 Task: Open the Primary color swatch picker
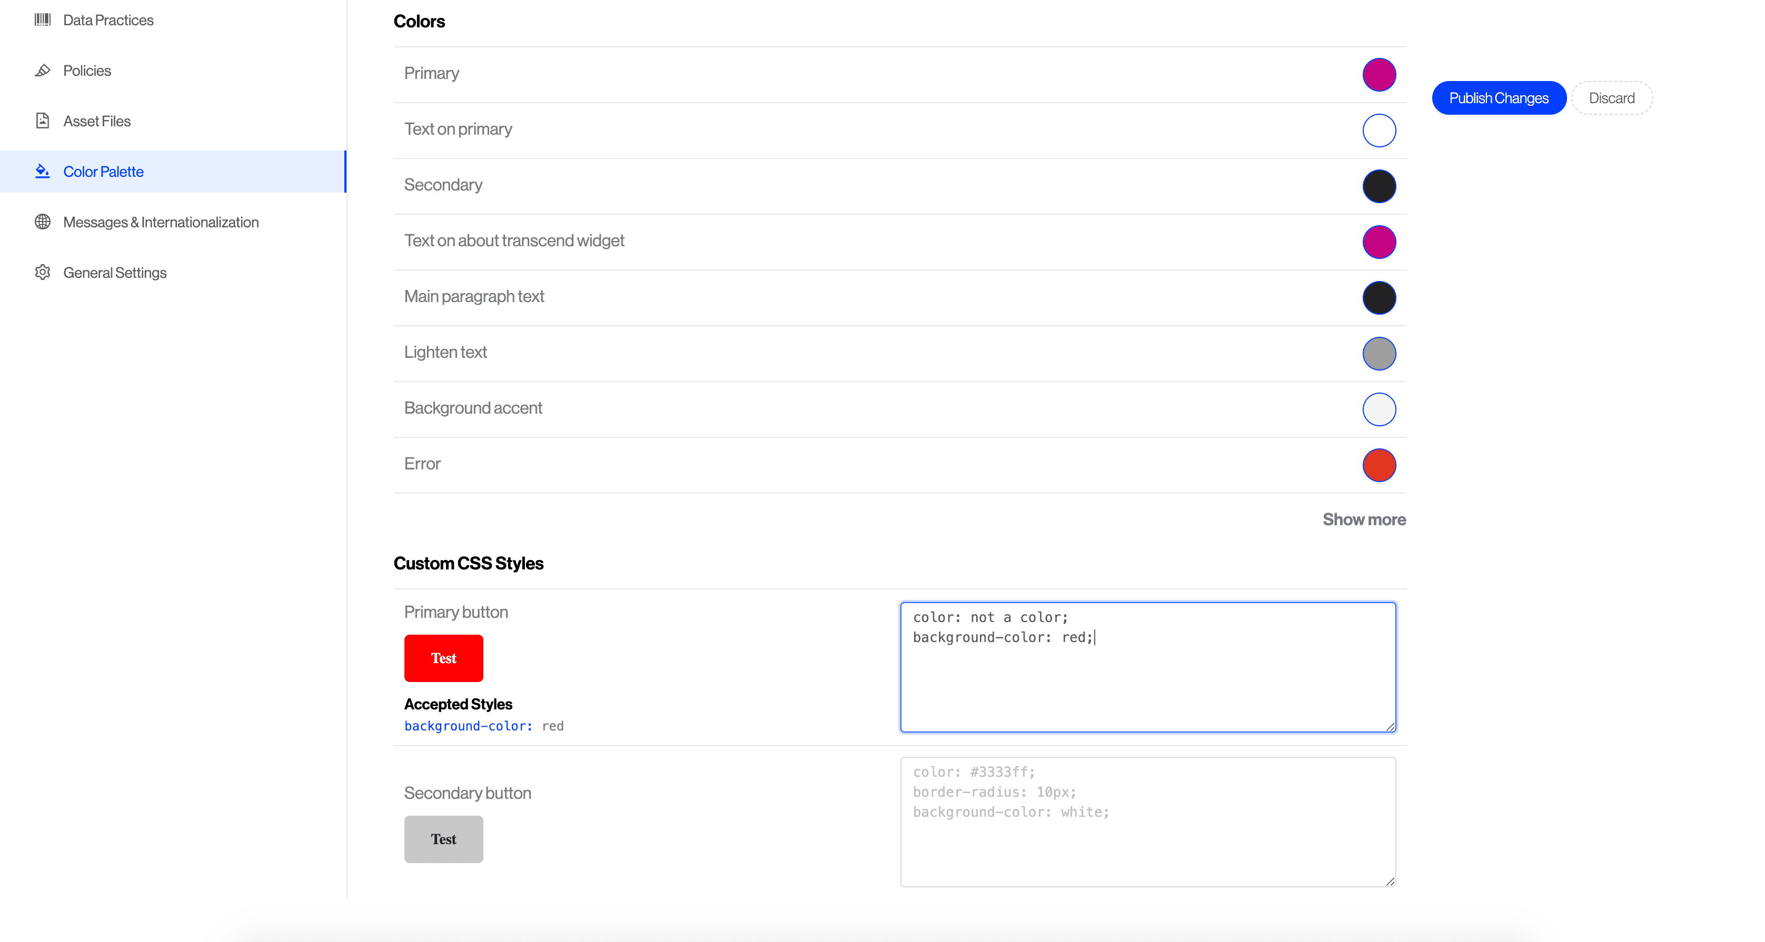(x=1379, y=75)
